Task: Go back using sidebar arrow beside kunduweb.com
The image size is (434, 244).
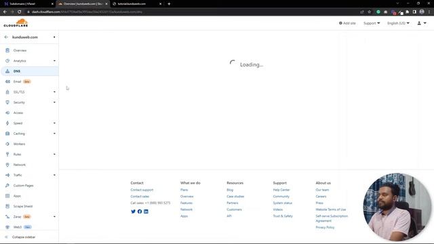Action: pyautogui.click(x=6, y=37)
